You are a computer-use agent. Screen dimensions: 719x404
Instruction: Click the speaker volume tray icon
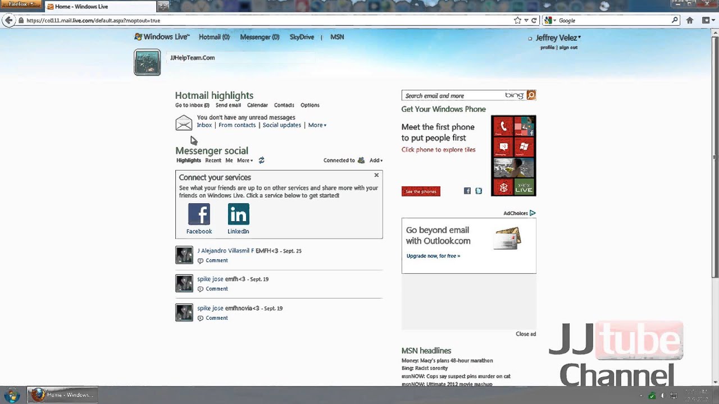pyautogui.click(x=663, y=396)
